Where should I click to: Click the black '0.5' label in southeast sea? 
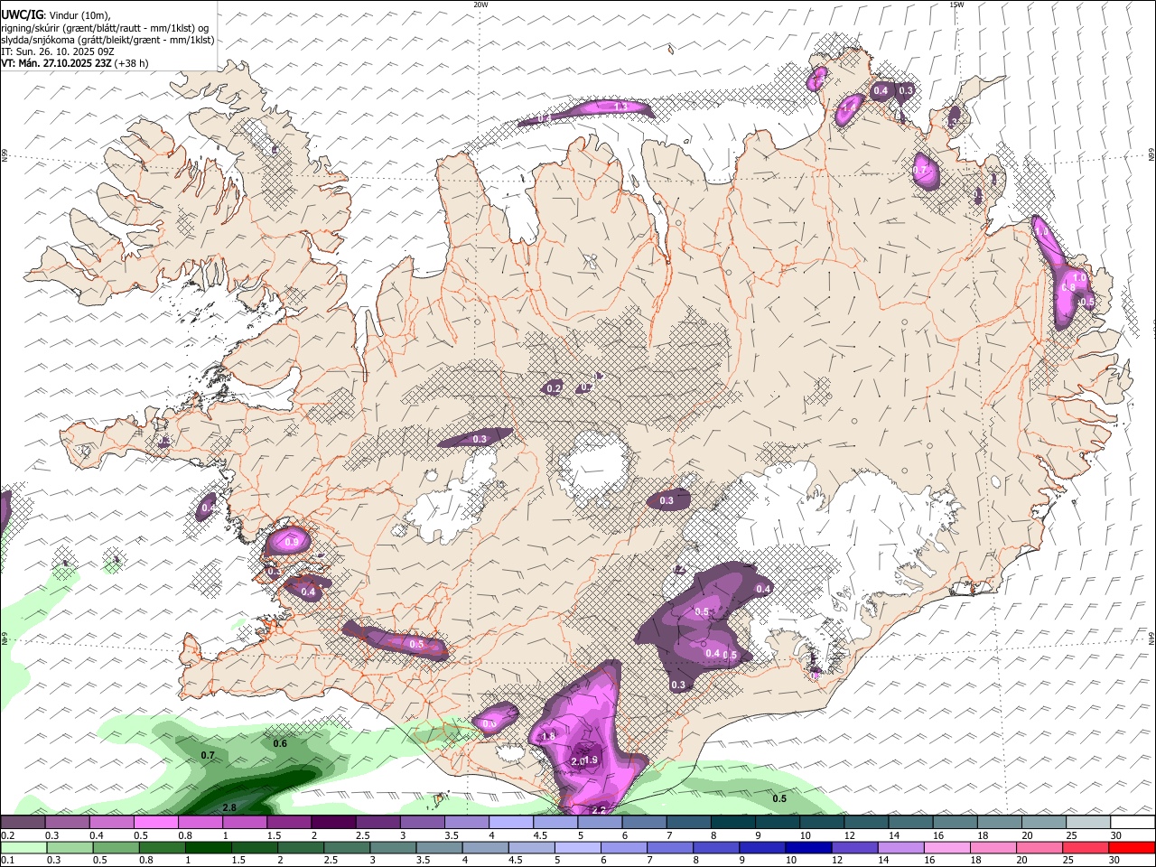pyautogui.click(x=779, y=798)
